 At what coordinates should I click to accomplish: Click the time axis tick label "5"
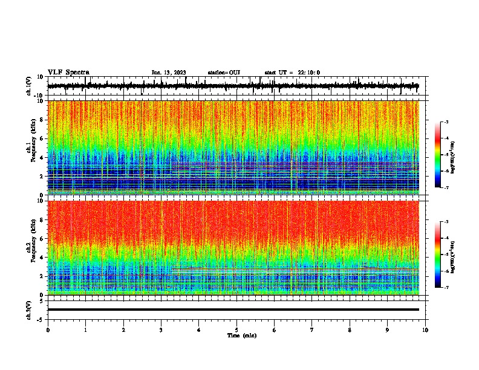tap(236, 330)
